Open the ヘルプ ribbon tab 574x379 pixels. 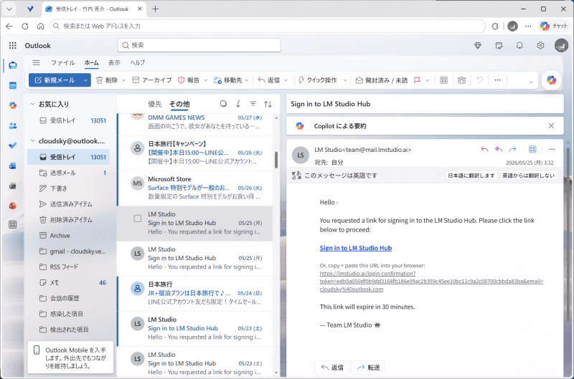[x=138, y=62]
